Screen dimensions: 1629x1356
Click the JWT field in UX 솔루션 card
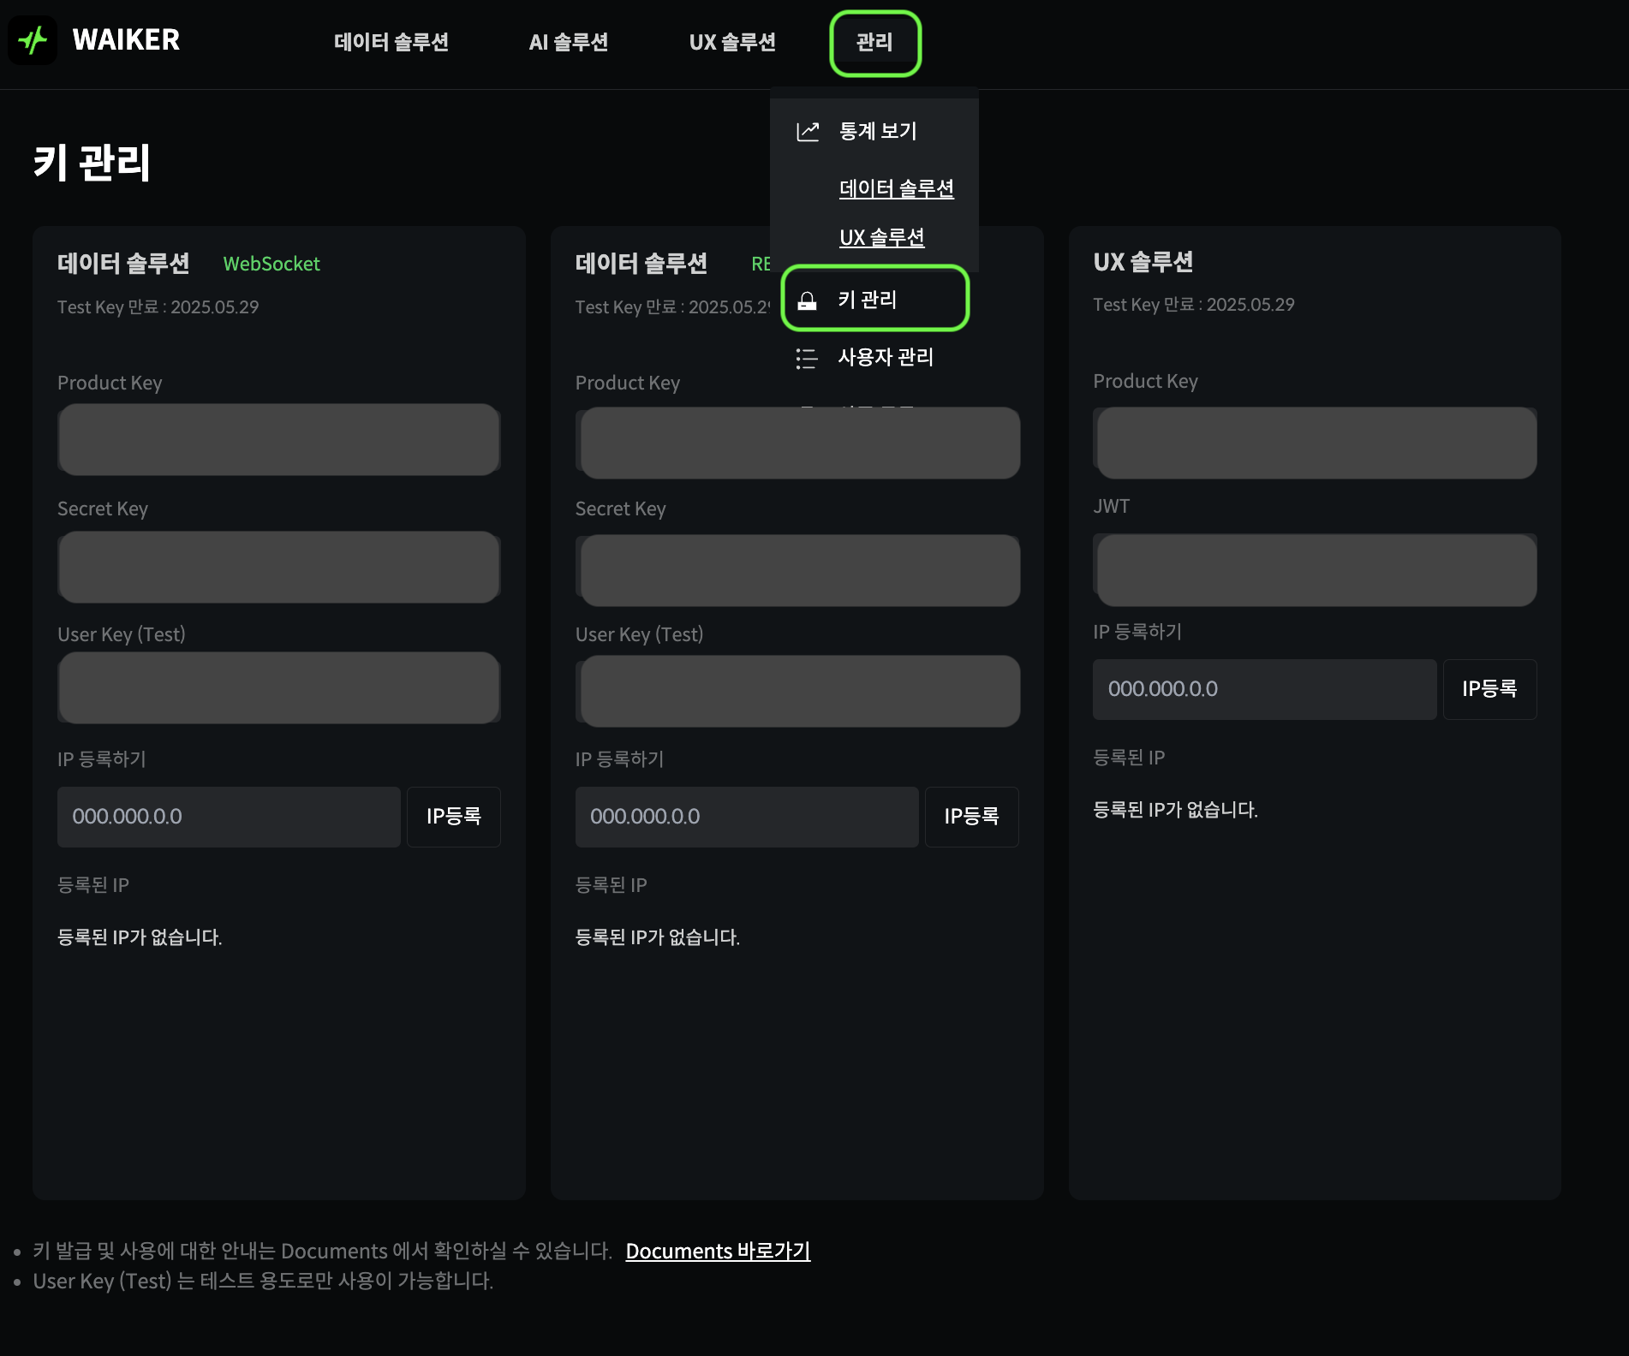tap(1315, 570)
